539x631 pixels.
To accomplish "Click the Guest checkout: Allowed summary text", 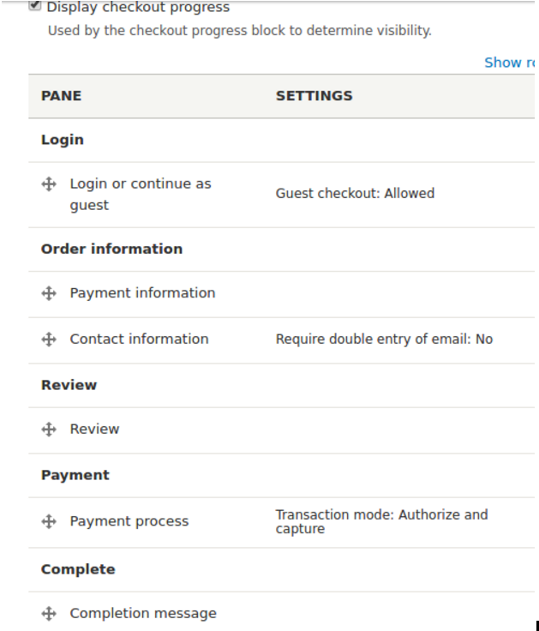I will 355,194.
